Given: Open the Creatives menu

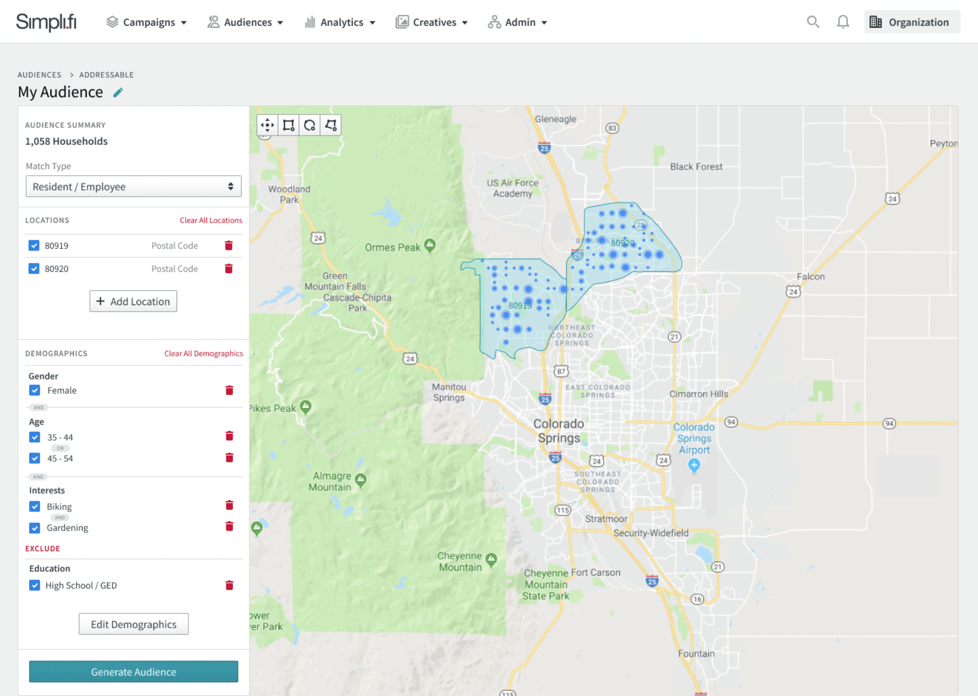Looking at the screenshot, I should [x=432, y=22].
